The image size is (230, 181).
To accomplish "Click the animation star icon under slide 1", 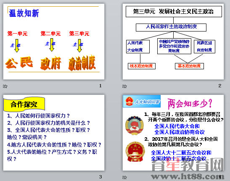I will coord(5,86).
